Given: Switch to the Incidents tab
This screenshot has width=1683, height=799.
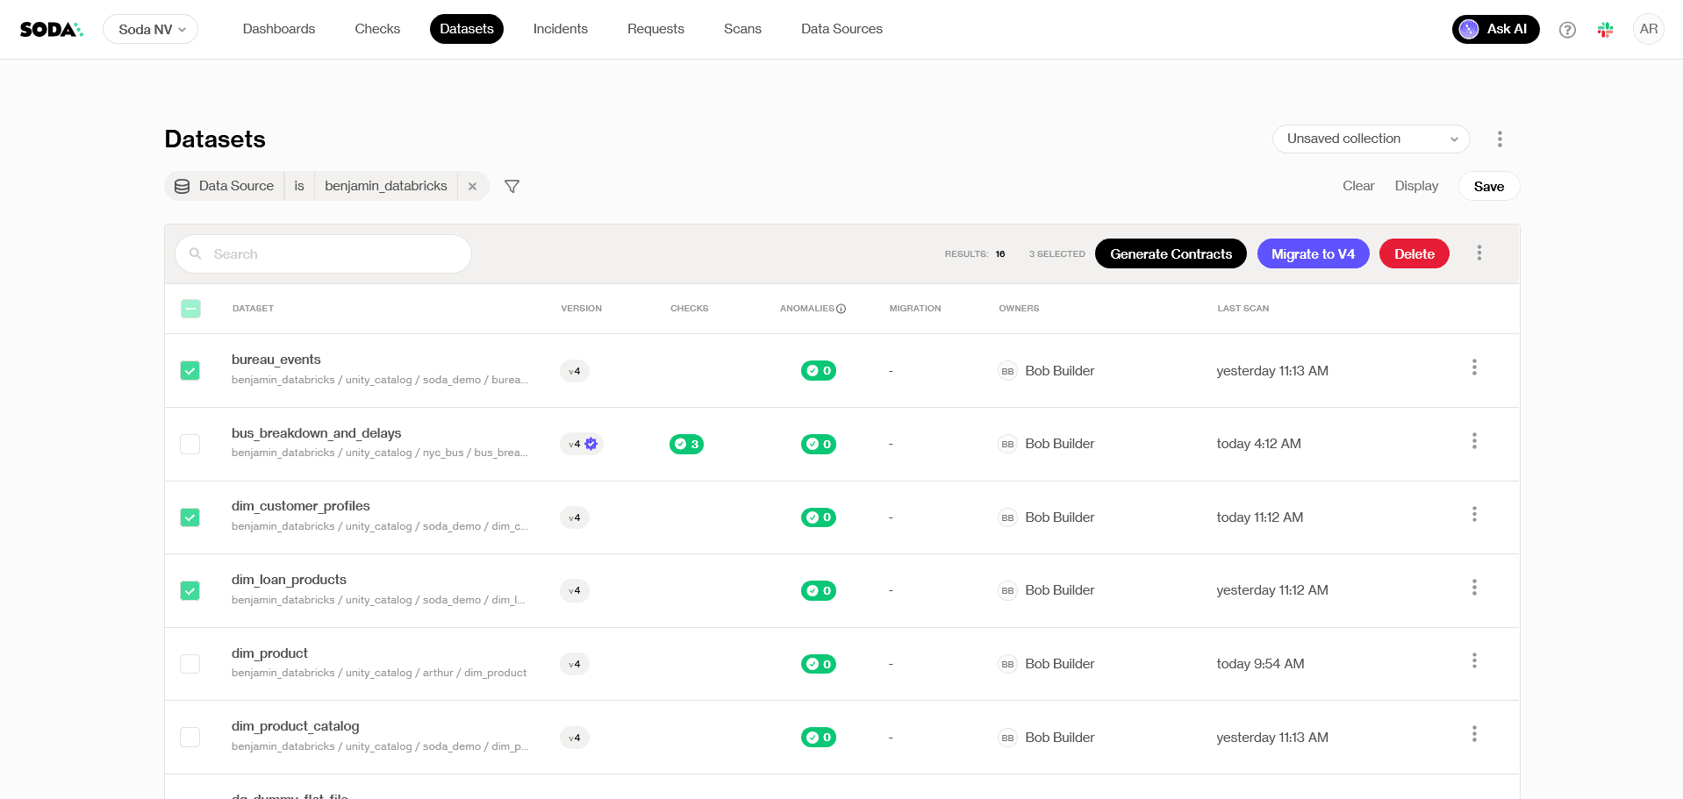Looking at the screenshot, I should [x=561, y=29].
